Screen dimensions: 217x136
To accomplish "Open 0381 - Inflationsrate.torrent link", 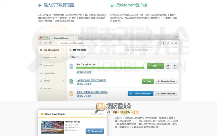I will tap(92, 92).
